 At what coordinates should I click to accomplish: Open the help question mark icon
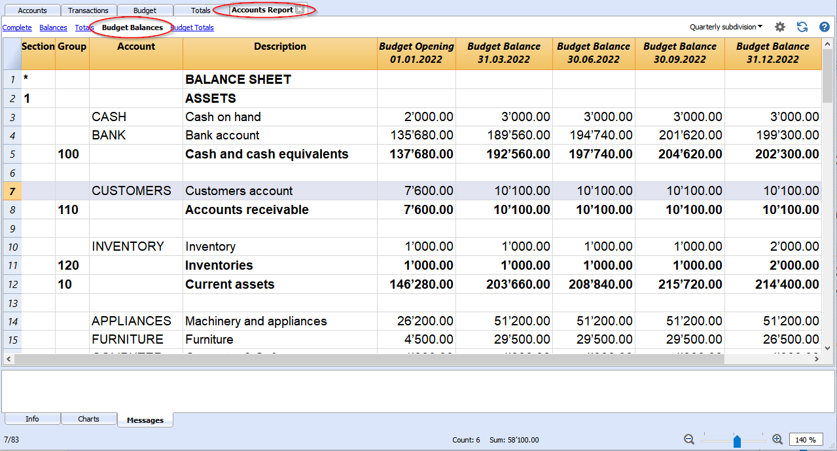pos(824,27)
